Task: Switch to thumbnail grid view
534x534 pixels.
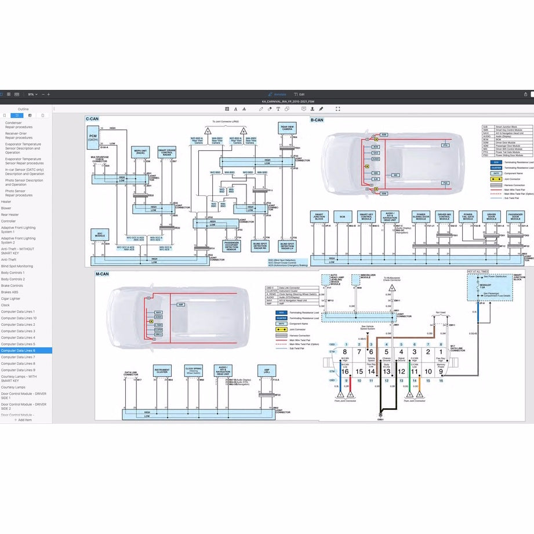Action: (10, 94)
